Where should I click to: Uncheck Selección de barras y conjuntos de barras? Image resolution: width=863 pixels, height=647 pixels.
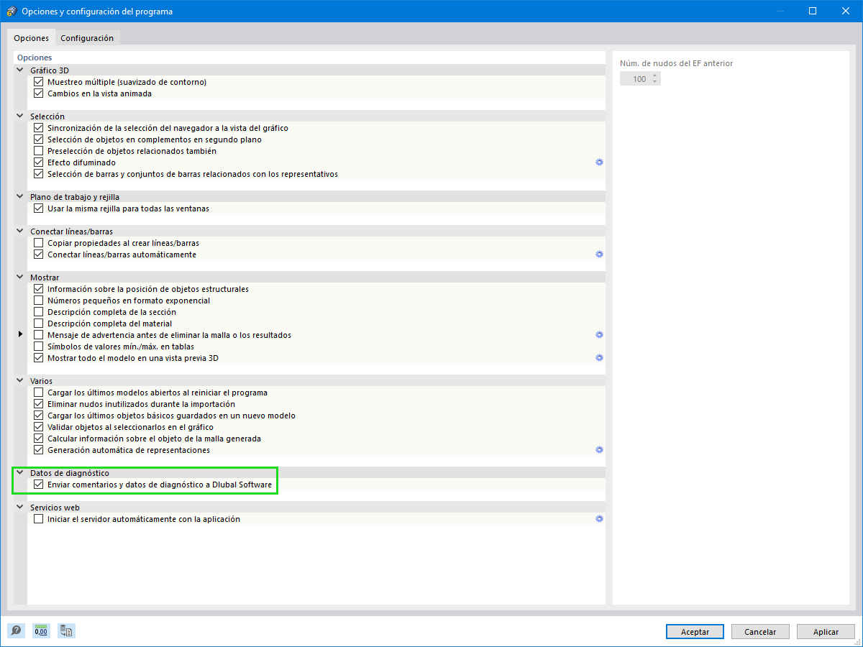coord(39,174)
